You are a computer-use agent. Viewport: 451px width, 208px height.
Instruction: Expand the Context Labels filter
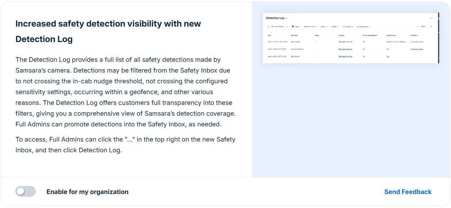point(363,27)
